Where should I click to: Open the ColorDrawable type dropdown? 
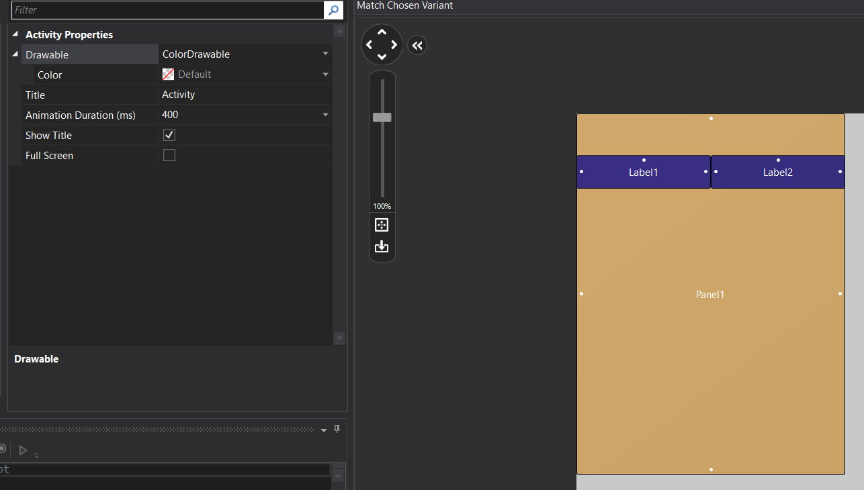click(x=326, y=54)
